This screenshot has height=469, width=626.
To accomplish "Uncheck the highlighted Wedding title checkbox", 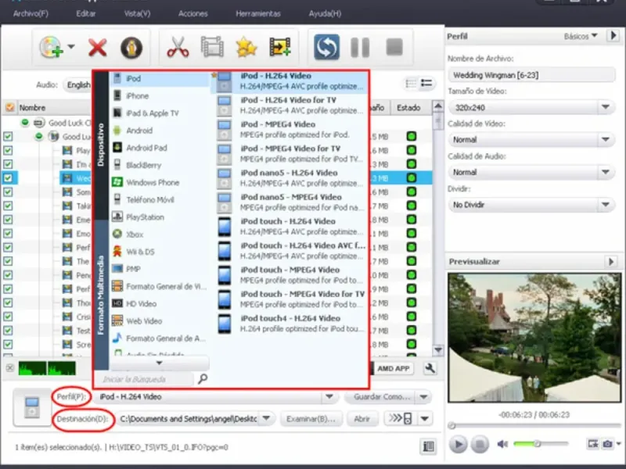I will click(8, 178).
